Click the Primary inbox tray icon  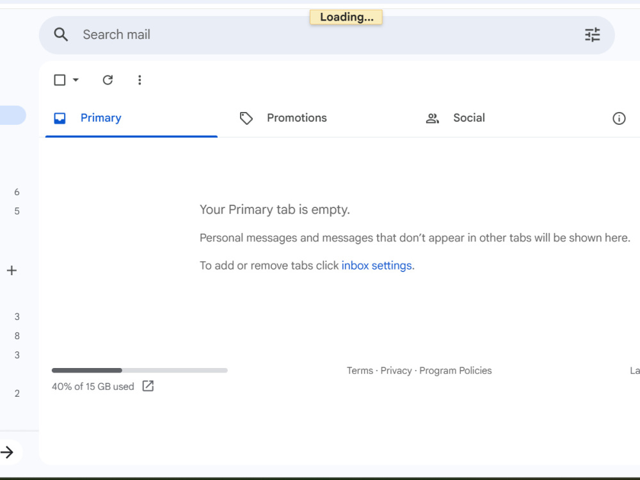[60, 118]
